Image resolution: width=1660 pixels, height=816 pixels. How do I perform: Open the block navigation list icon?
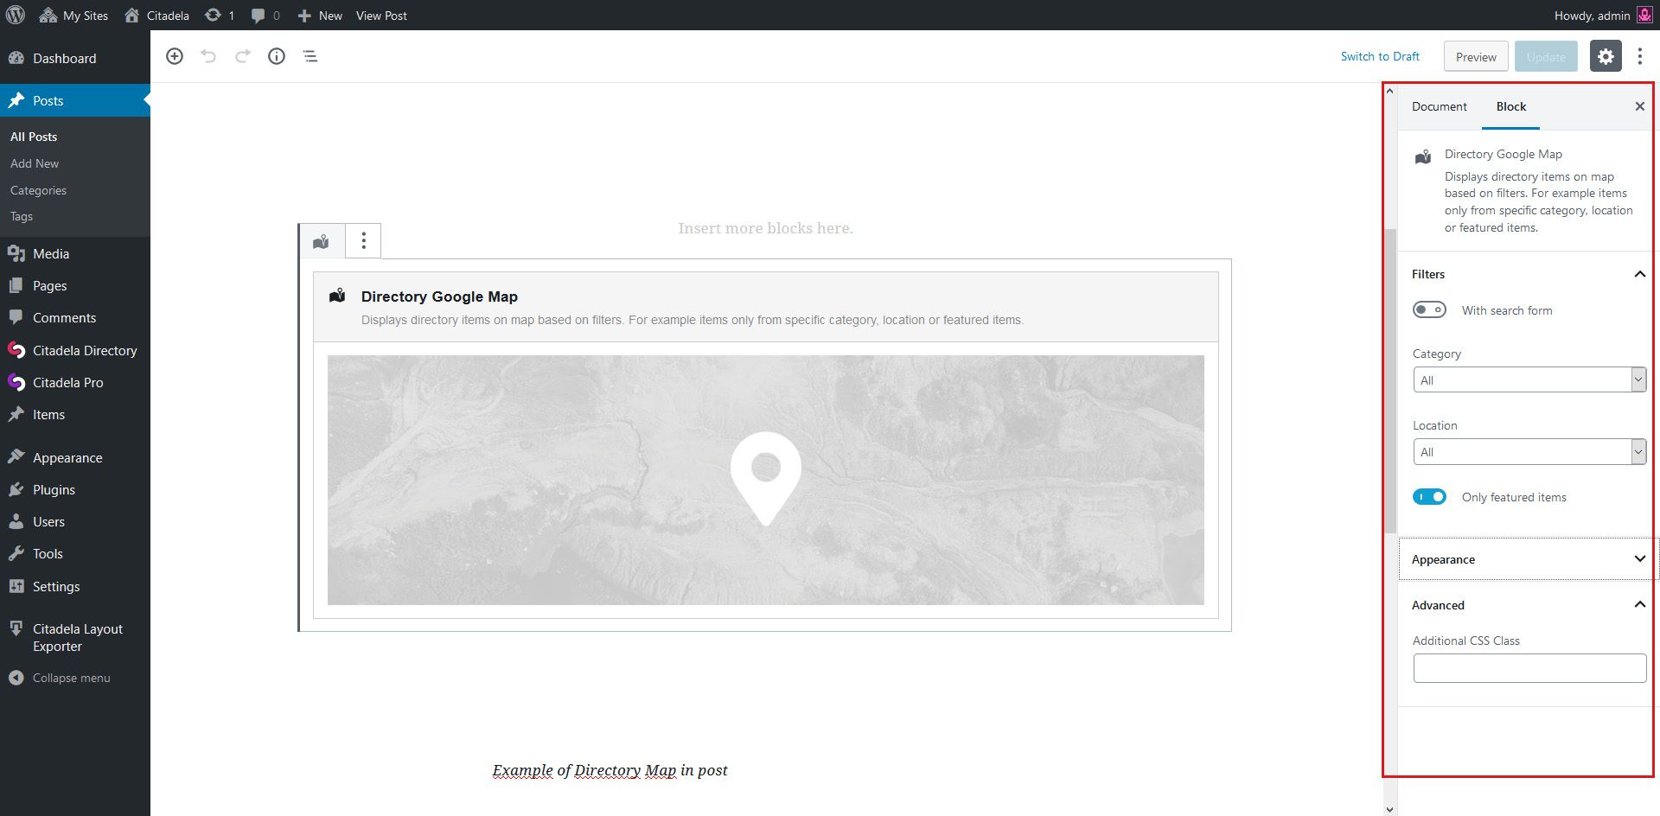310,56
